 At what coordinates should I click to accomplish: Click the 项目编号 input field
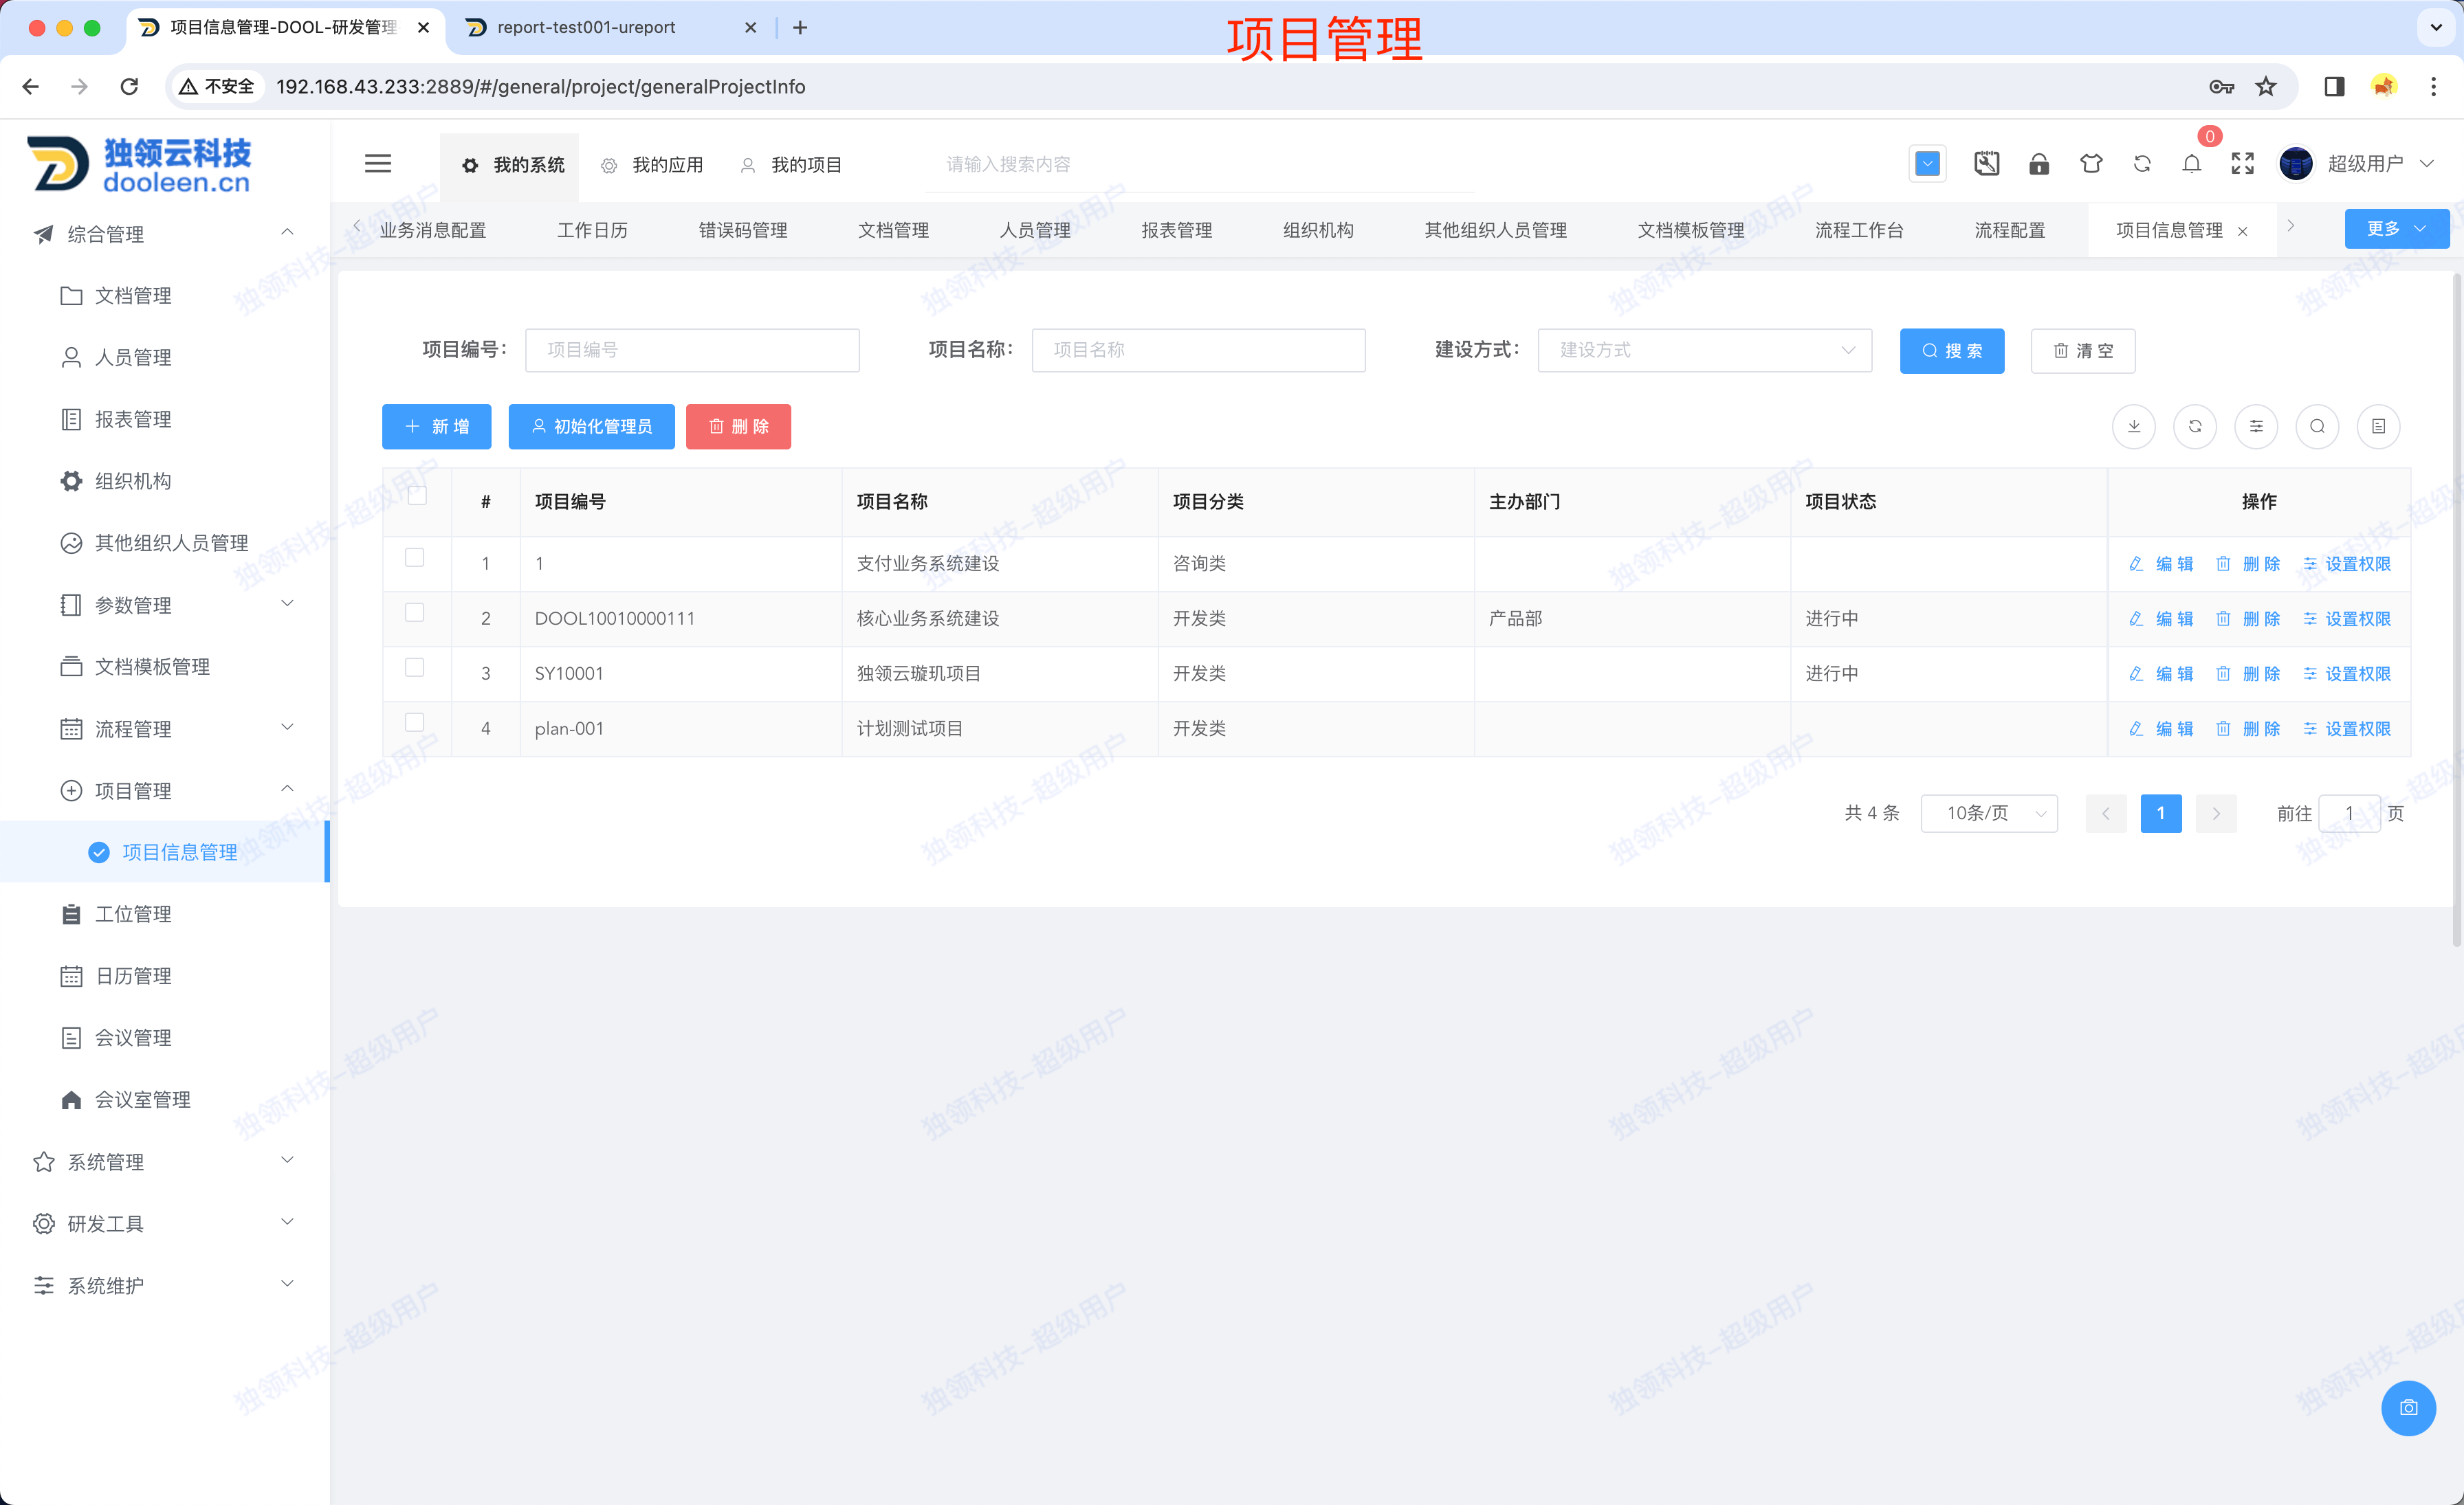(692, 350)
